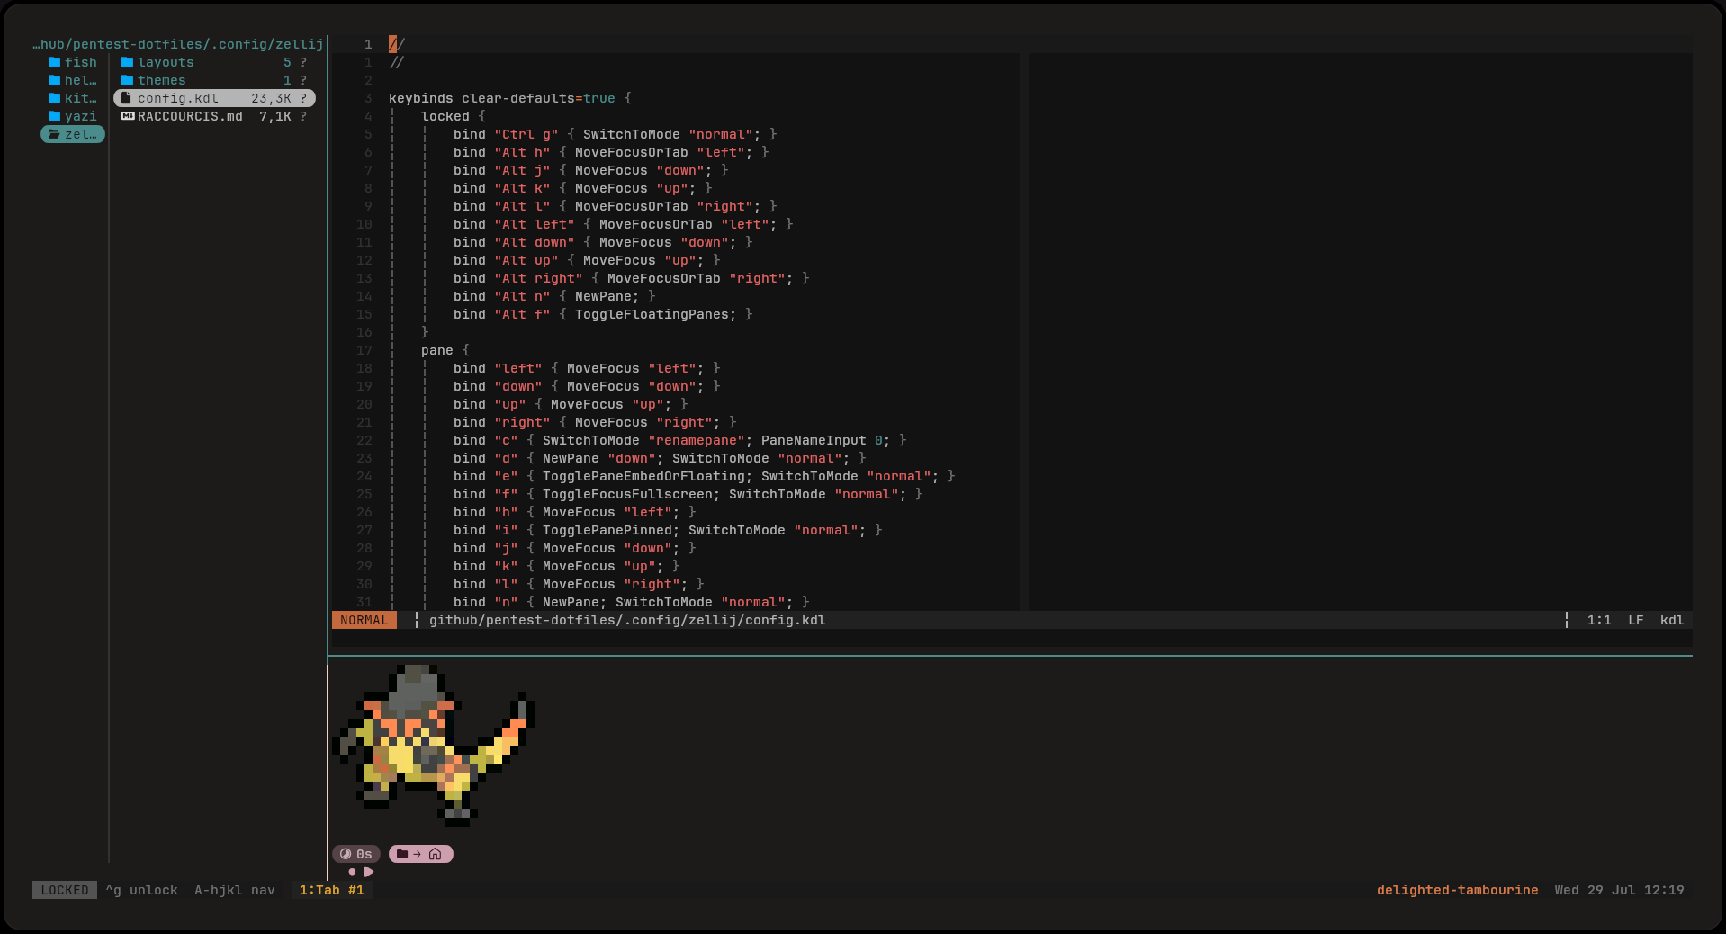Click the home icon in the prompt
1726x934 pixels.
436,854
